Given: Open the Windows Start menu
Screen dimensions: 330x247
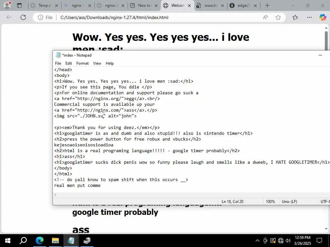Looking at the screenshot, I should [x=8, y=241].
